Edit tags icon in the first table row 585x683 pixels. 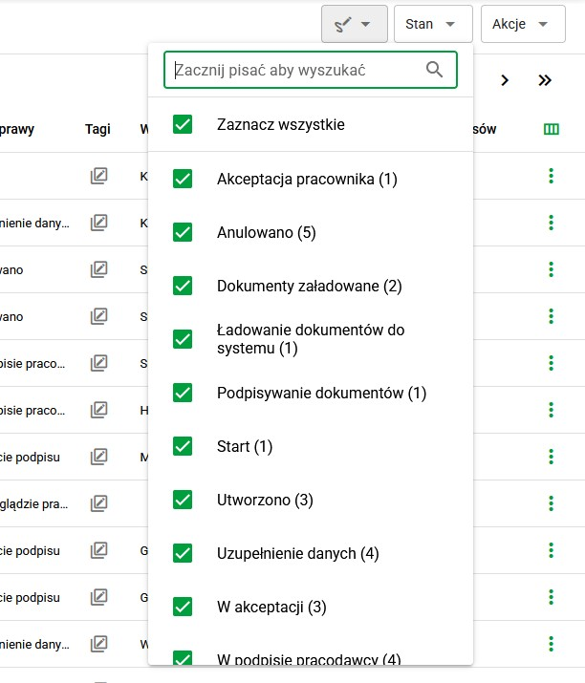point(99,176)
